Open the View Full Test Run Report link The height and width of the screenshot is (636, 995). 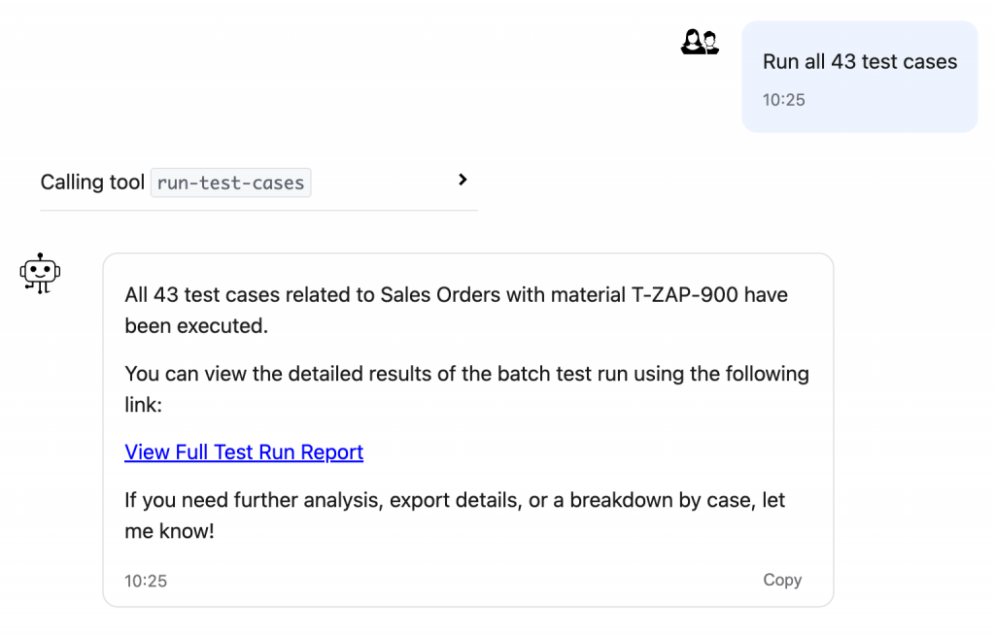pos(244,452)
